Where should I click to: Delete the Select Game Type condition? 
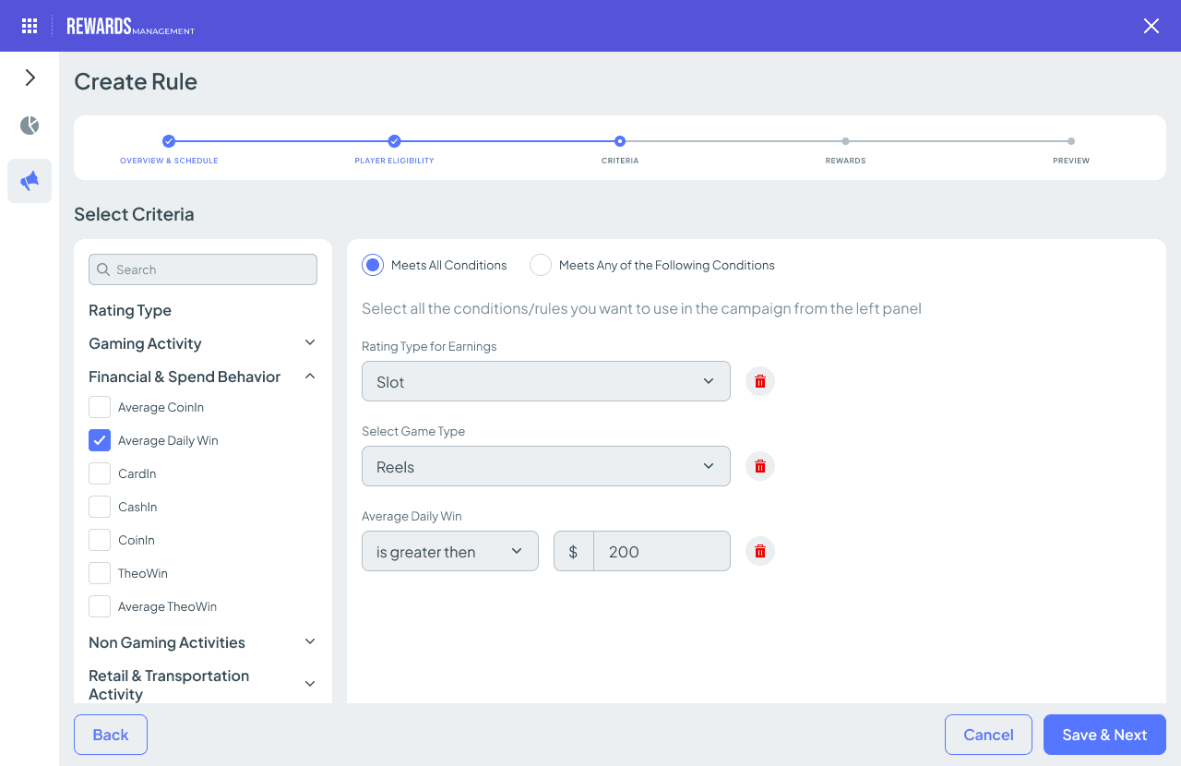tap(759, 466)
